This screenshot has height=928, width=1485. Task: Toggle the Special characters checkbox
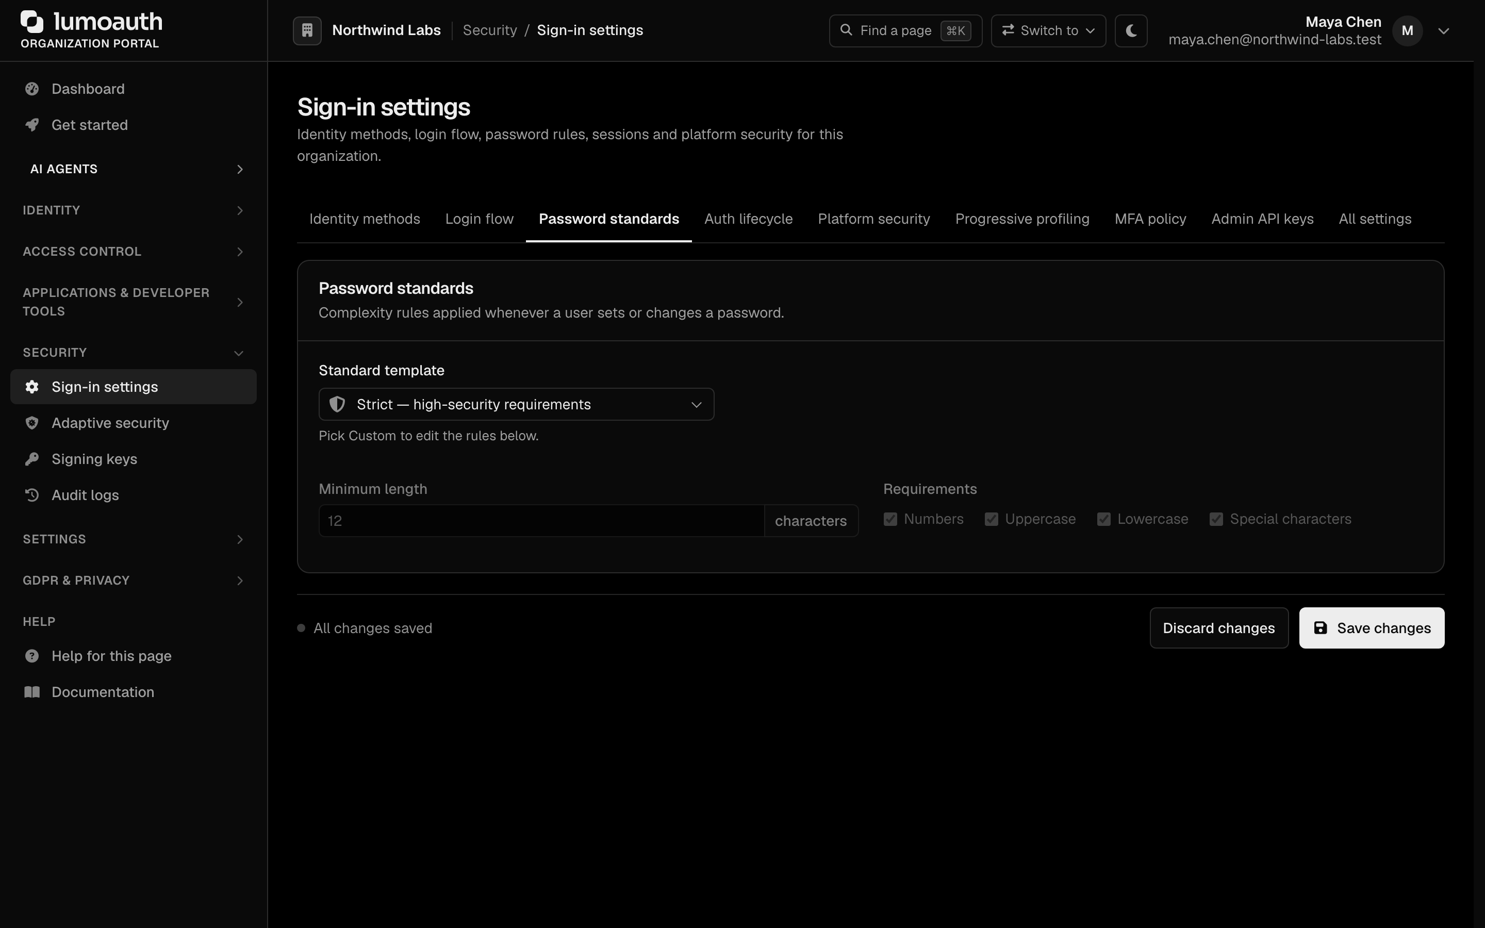[x=1216, y=519]
